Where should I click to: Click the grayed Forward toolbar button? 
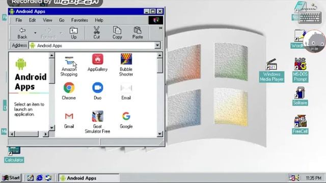coord(48,33)
